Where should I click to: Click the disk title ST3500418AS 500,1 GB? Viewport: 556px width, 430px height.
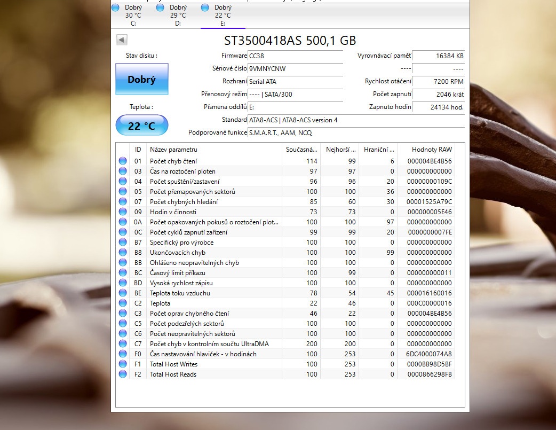tap(290, 41)
